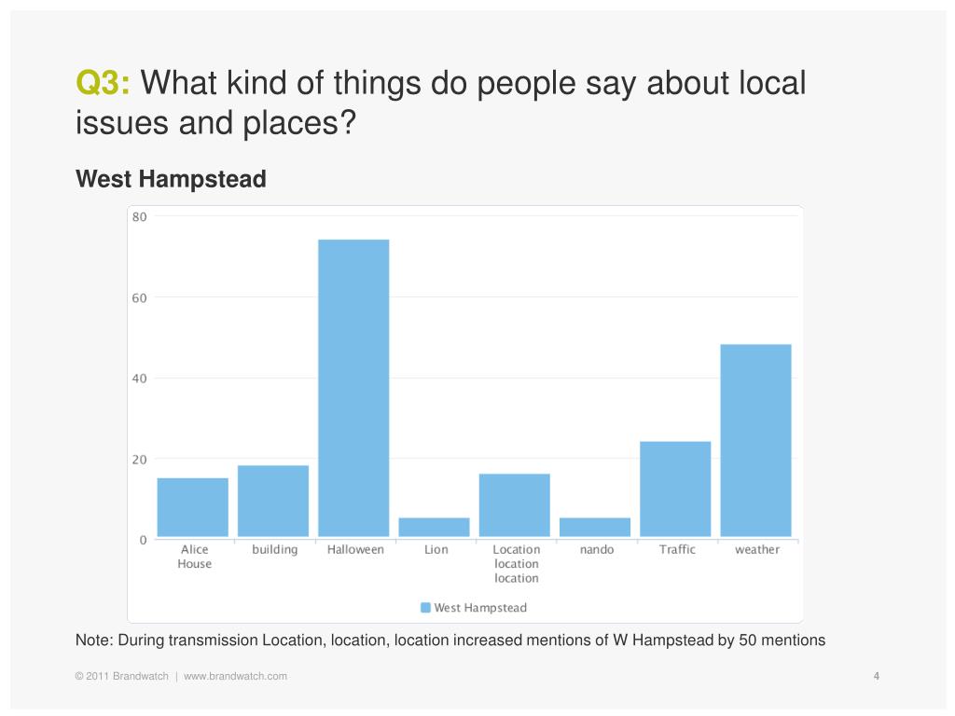Screen dimensions: 955x716
Task: Click the weather bar in the chart
Action: [x=755, y=440]
